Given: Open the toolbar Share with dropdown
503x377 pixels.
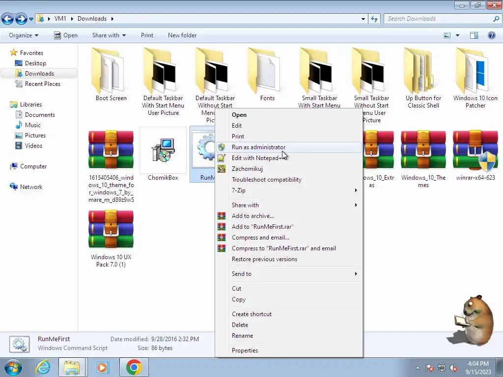Looking at the screenshot, I should pyautogui.click(x=109, y=35).
